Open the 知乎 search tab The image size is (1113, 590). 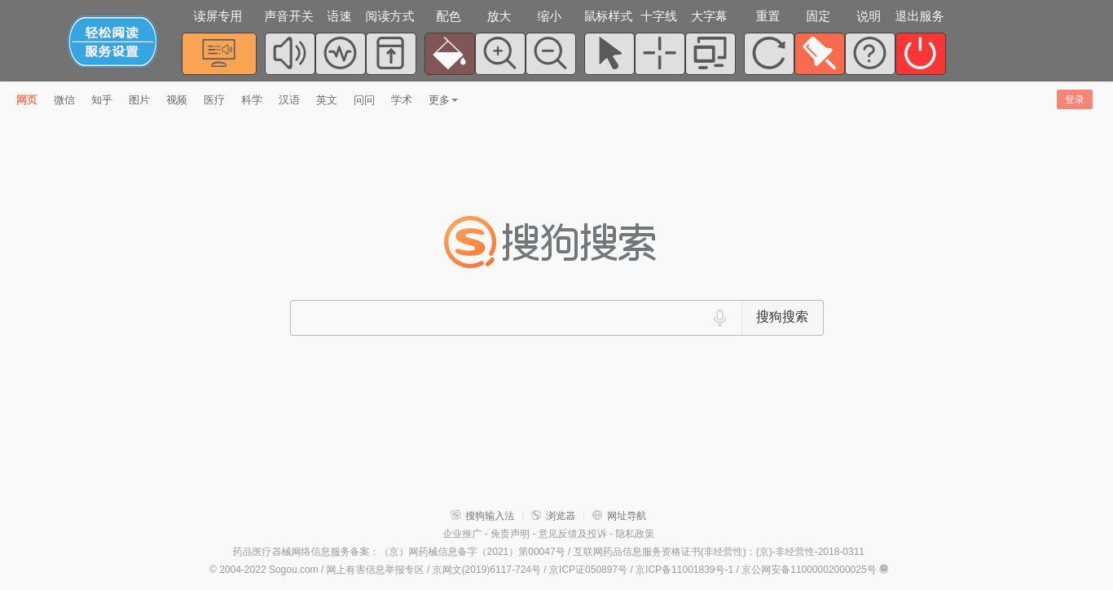coord(102,100)
